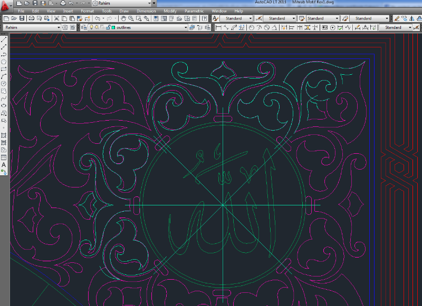422x306 pixels.
Task: Select the Hatch tool
Action: (x=4, y=135)
